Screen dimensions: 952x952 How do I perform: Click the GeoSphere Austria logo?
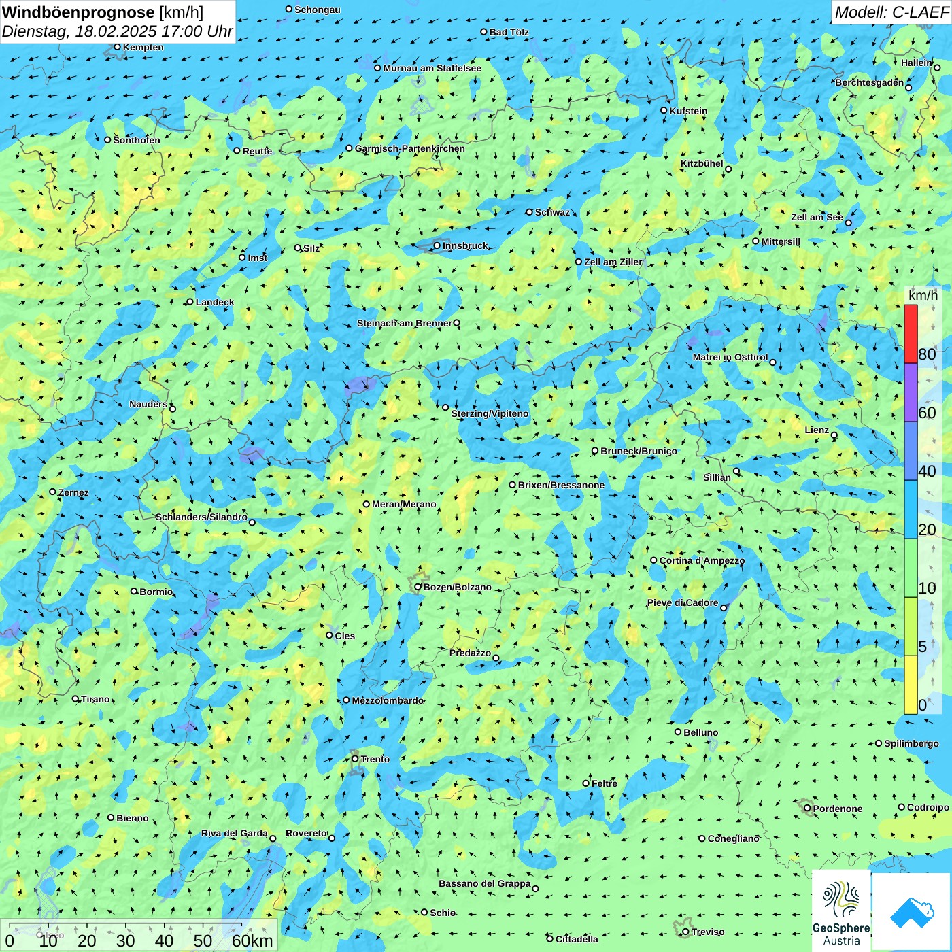pos(841,912)
